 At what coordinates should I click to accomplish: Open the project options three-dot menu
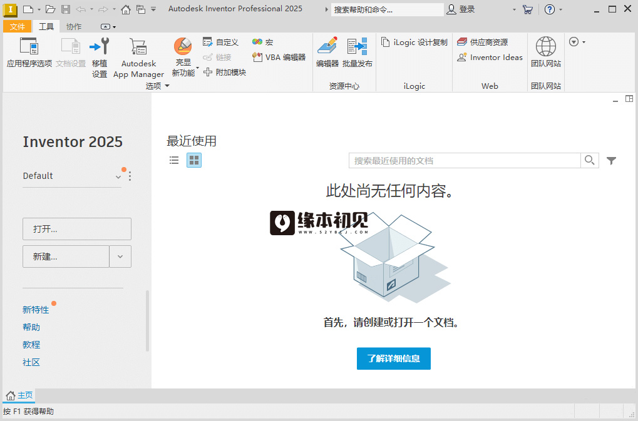130,176
